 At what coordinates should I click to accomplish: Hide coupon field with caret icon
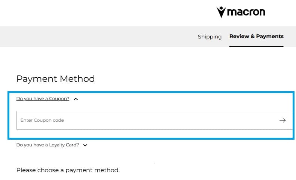(x=76, y=99)
